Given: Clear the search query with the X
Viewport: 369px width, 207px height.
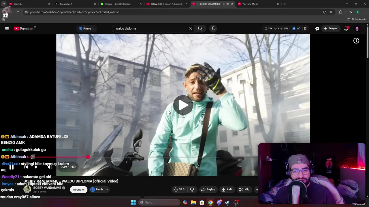Looking at the screenshot, I should coord(191,28).
